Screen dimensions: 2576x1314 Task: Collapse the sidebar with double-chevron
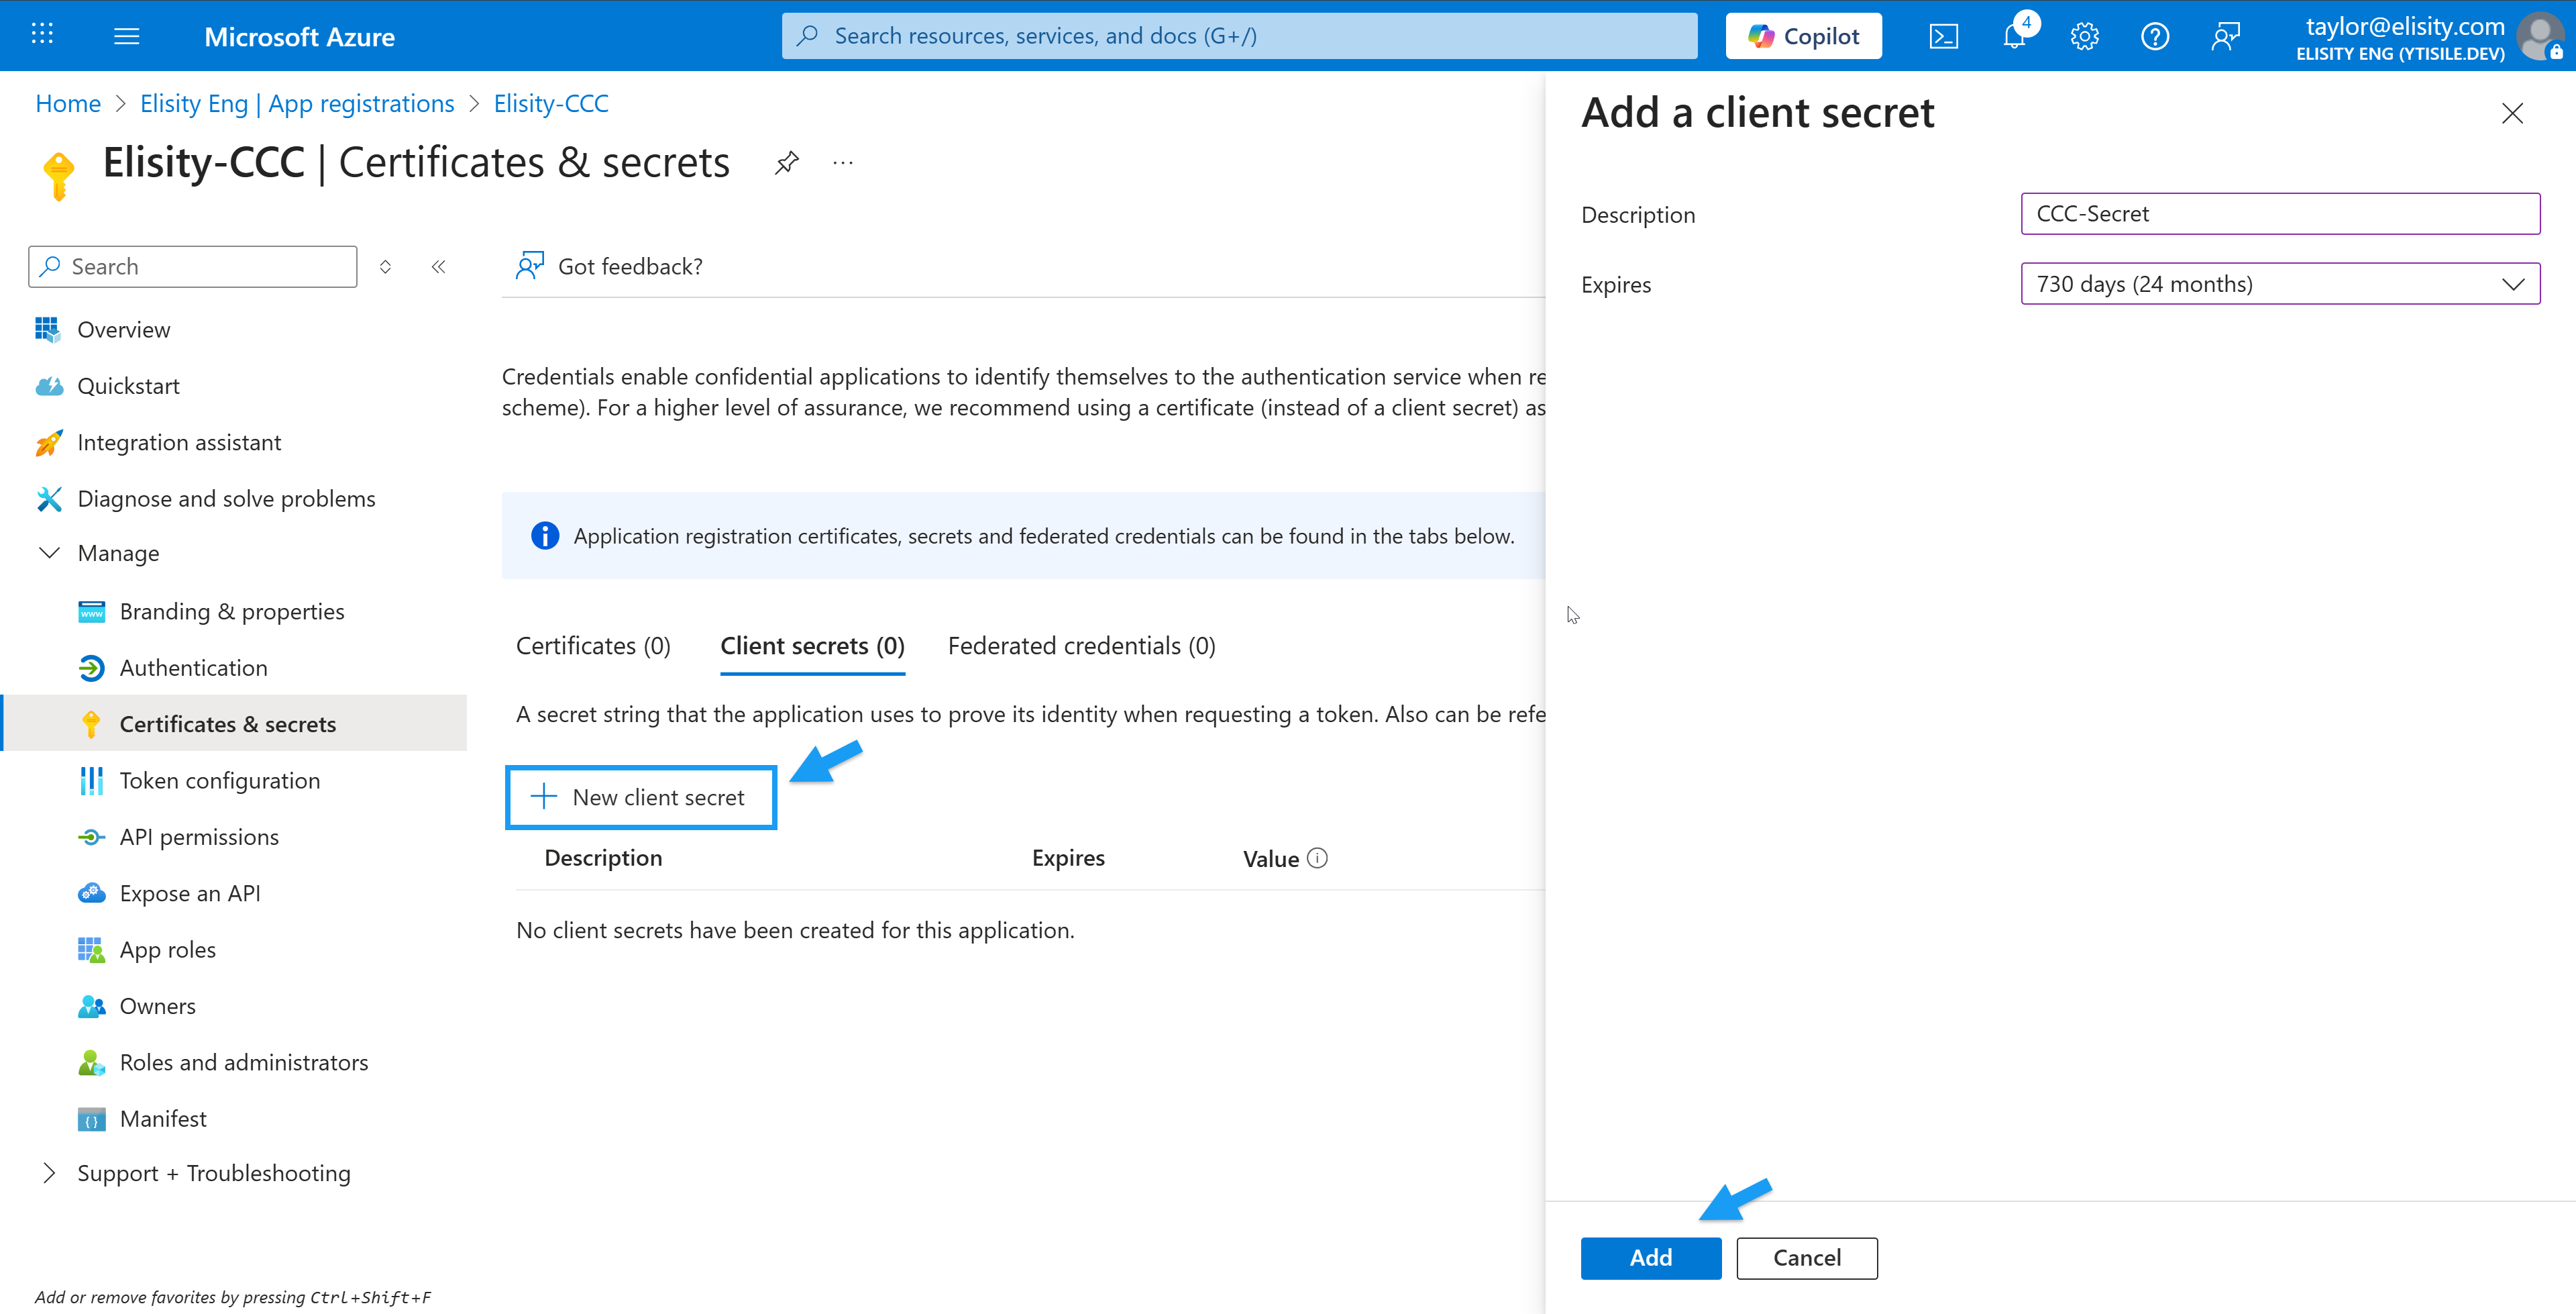[438, 266]
